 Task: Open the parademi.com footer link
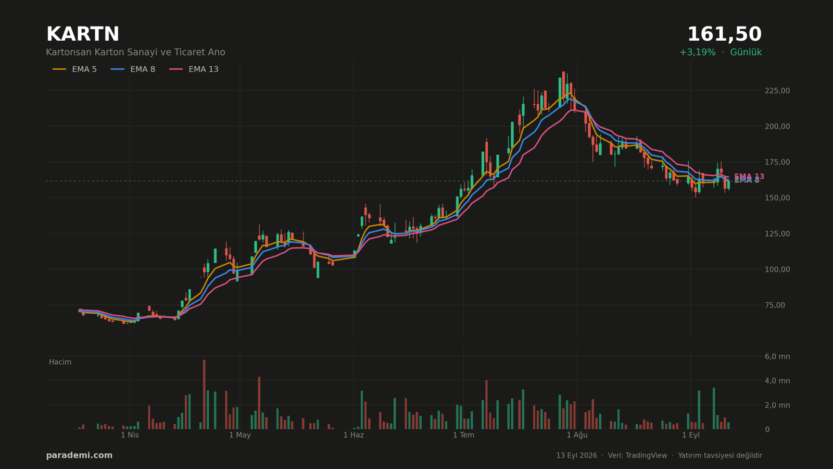(79, 455)
